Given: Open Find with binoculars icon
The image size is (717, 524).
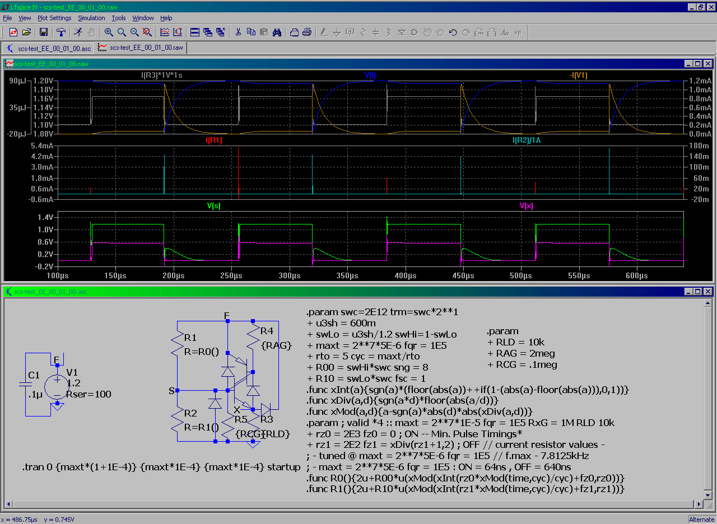Looking at the screenshot, I should pos(277,32).
